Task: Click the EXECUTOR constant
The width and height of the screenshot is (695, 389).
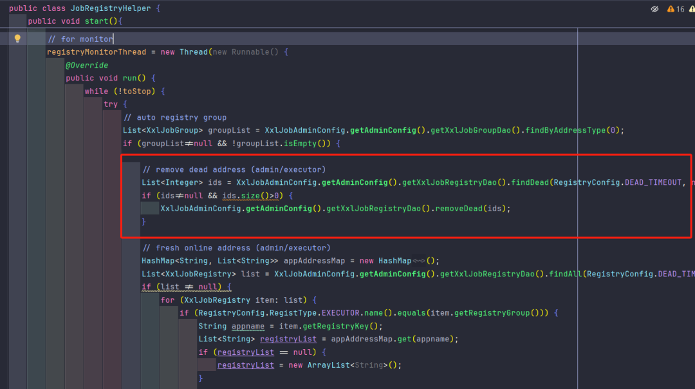Action: (340, 313)
